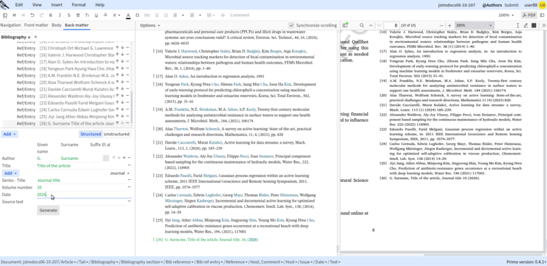Remove reference [24] Carlos Cernuda with minus
The image size is (547, 266).
[x=127, y=109]
